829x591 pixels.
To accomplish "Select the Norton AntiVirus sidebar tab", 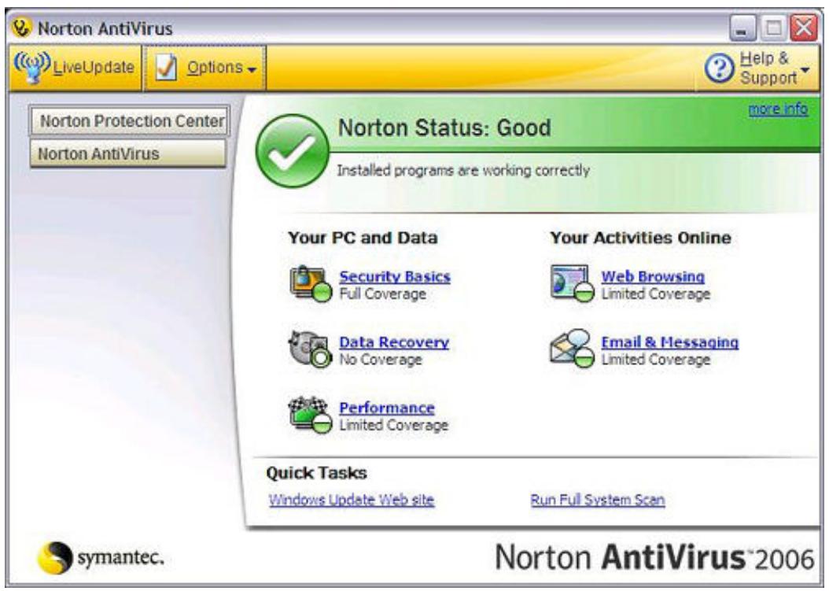I will click(128, 153).
